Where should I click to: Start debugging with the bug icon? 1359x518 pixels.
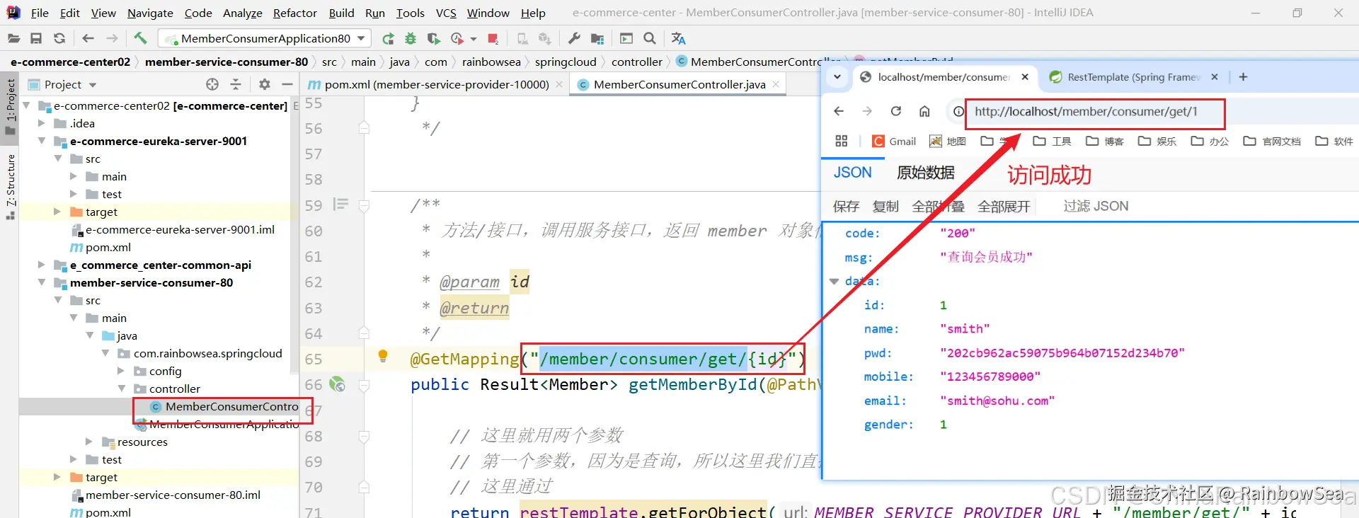pyautogui.click(x=411, y=38)
